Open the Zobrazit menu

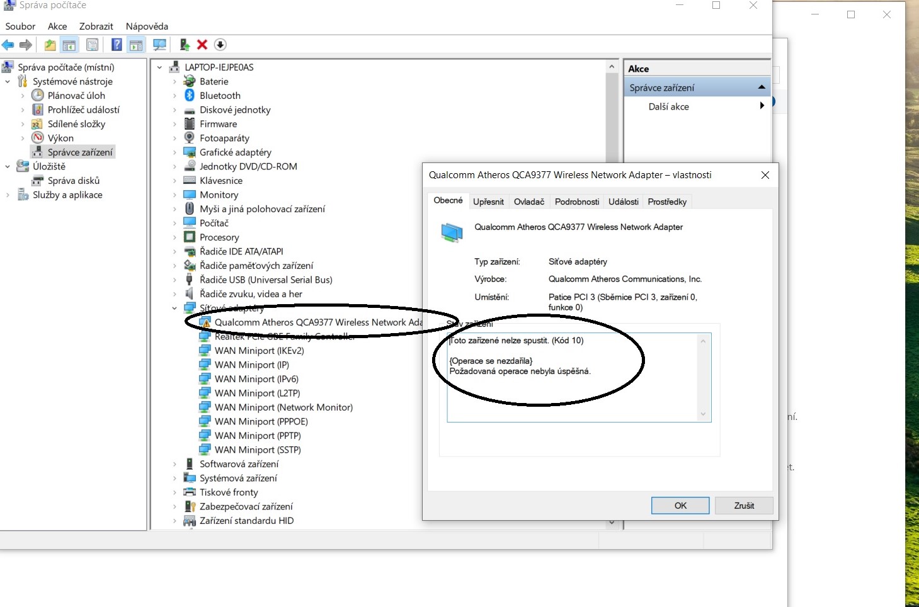click(96, 26)
